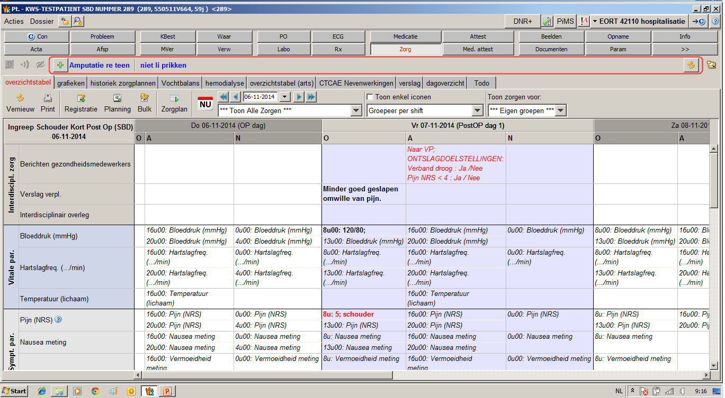725x398 pixels.
Task: Click the Medicatie module button
Action: click(x=406, y=36)
